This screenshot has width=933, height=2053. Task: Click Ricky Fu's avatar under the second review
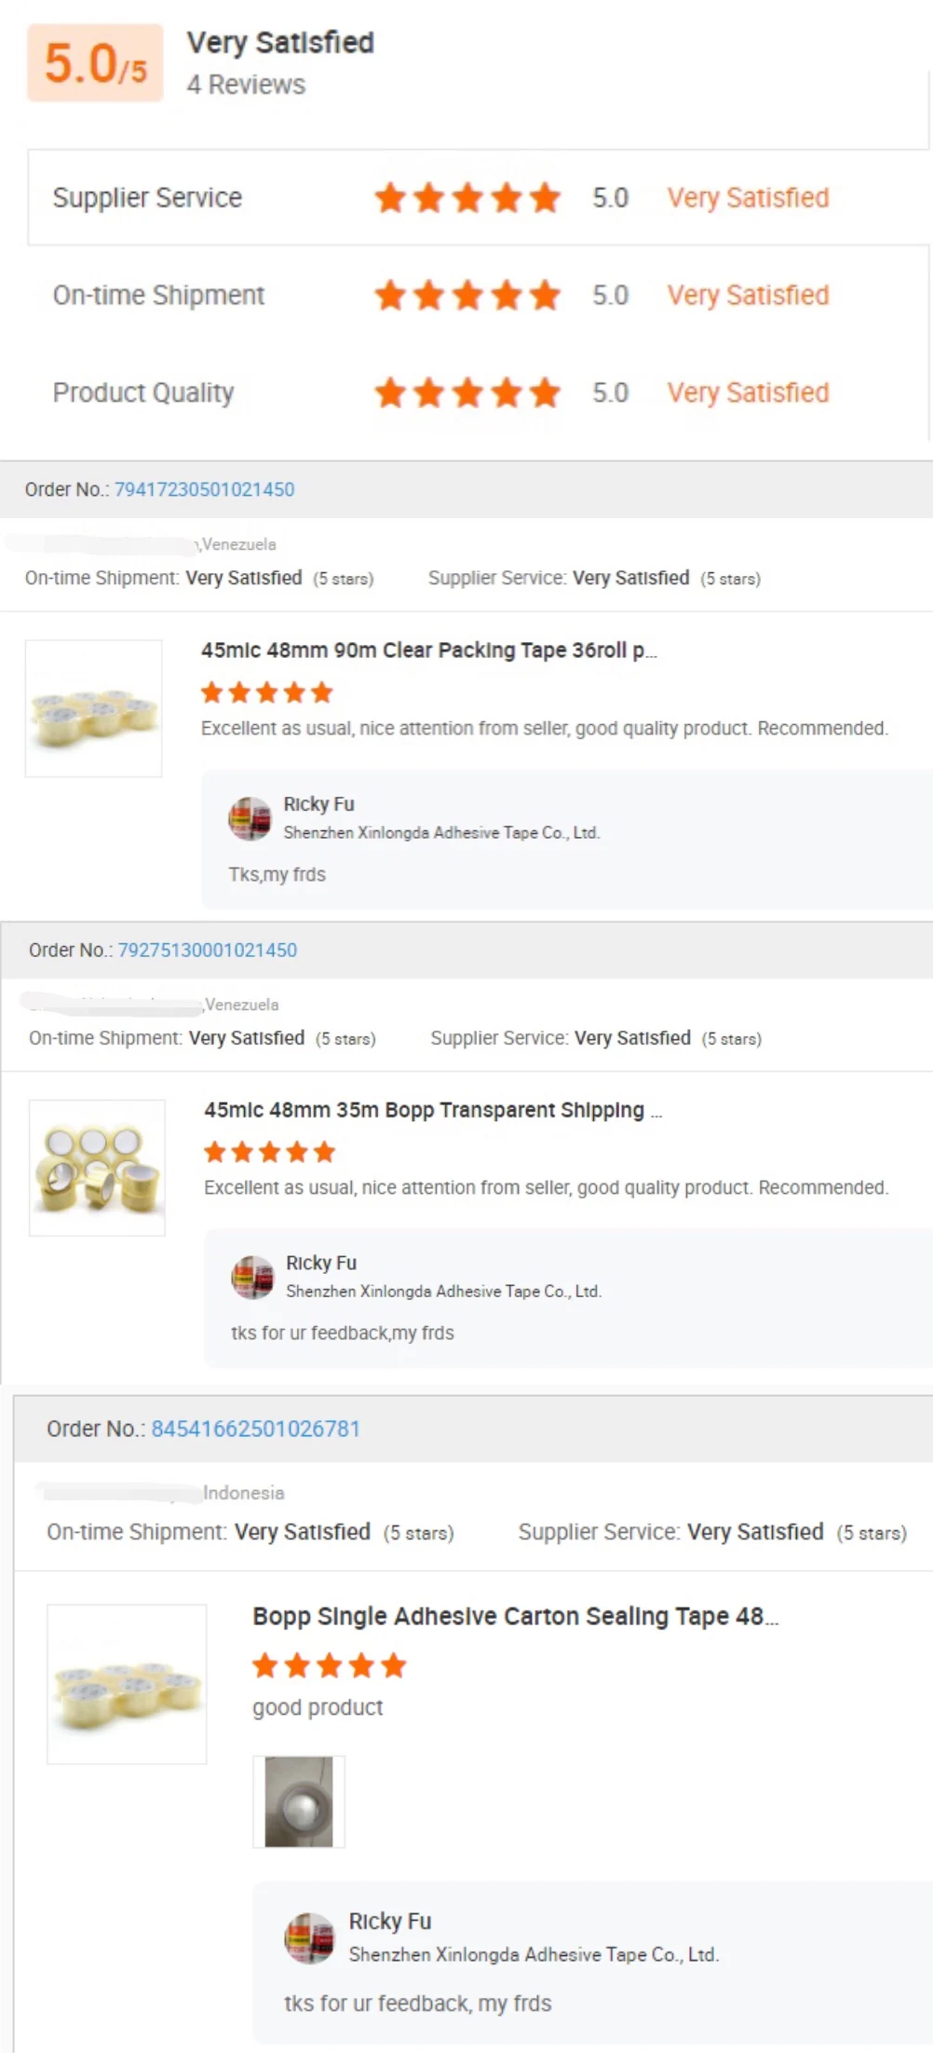tap(252, 1277)
